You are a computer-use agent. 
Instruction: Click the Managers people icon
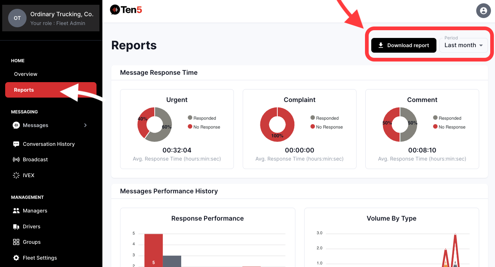[16, 211]
